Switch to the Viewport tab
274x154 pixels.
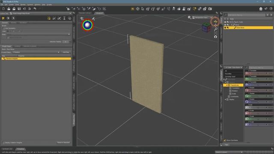tap(99, 13)
